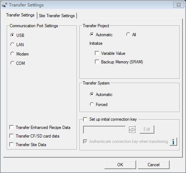Screen dimensions: 186x173
Task: Click the eye icon to reveal connection key
Action: [132, 130]
